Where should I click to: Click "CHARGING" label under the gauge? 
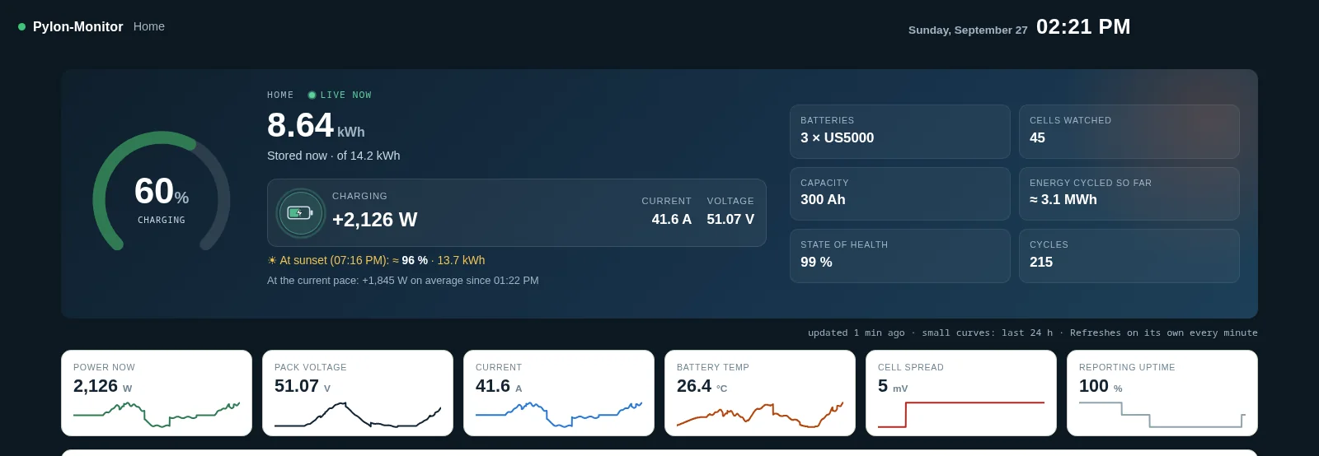pyautogui.click(x=162, y=221)
